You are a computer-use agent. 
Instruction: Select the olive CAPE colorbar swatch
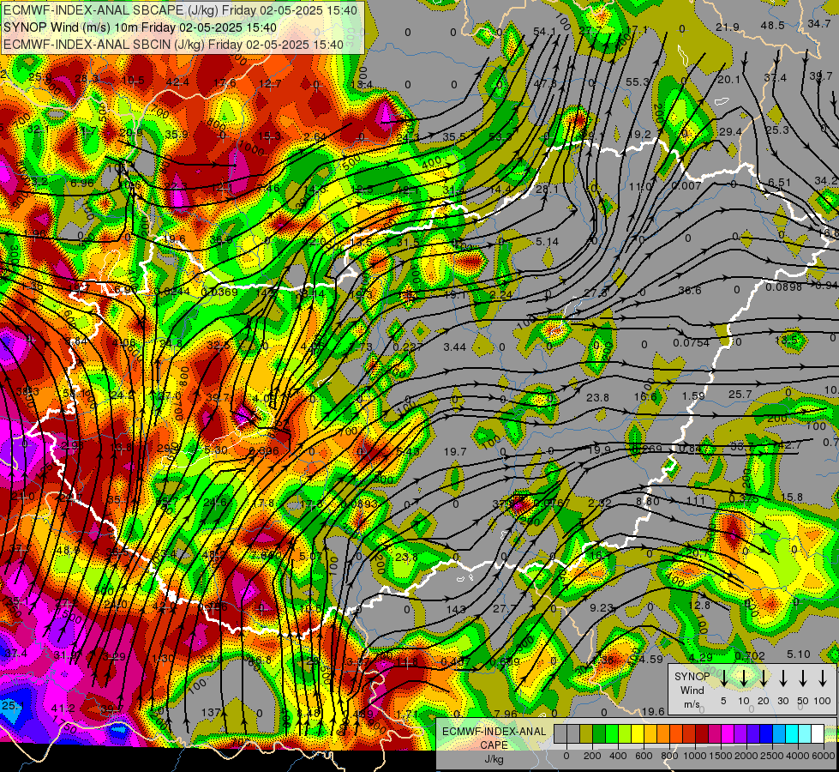[586, 733]
